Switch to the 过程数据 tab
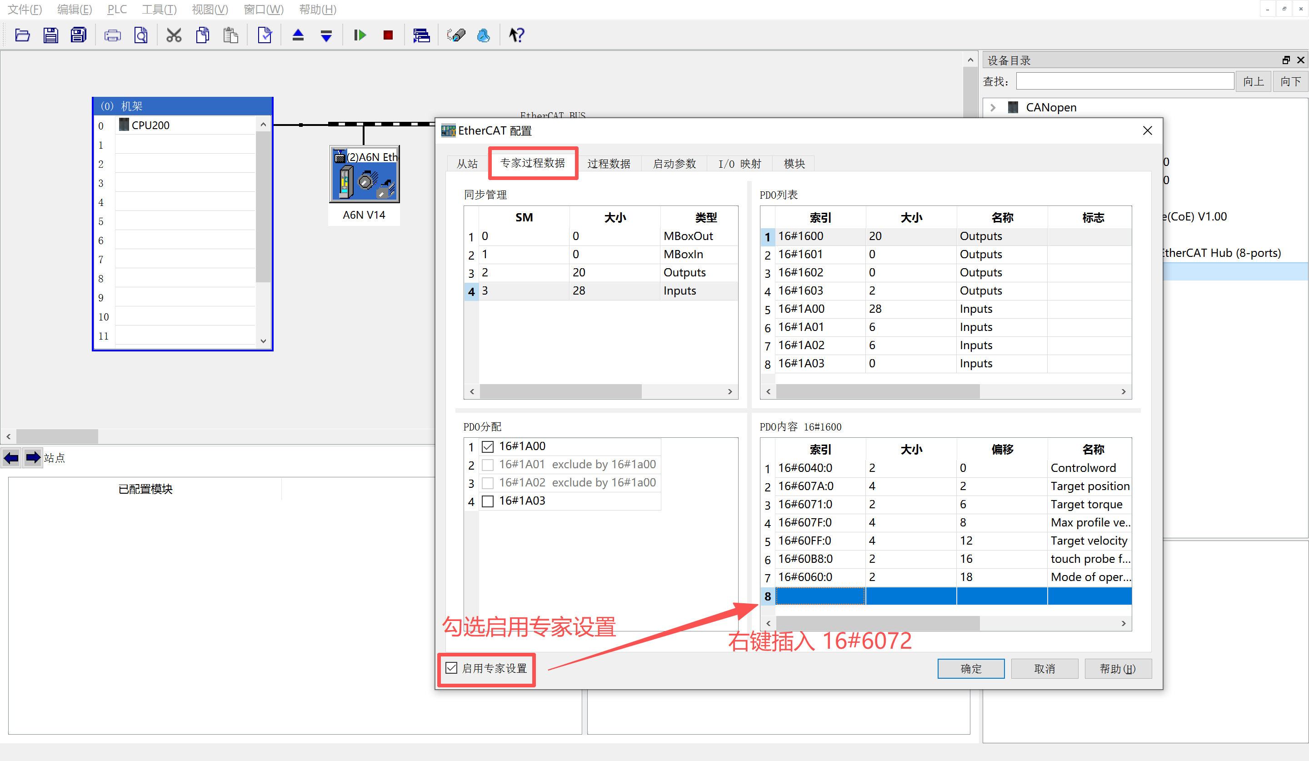The width and height of the screenshot is (1309, 761). click(609, 164)
